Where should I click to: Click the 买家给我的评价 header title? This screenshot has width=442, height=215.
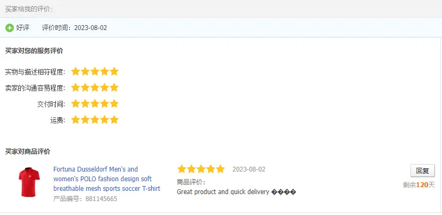[x=28, y=9]
